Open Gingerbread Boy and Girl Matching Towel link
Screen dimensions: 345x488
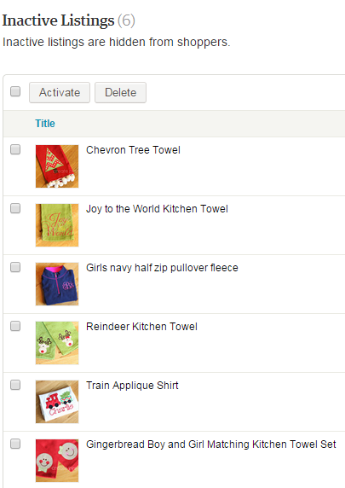pyautogui.click(x=211, y=444)
